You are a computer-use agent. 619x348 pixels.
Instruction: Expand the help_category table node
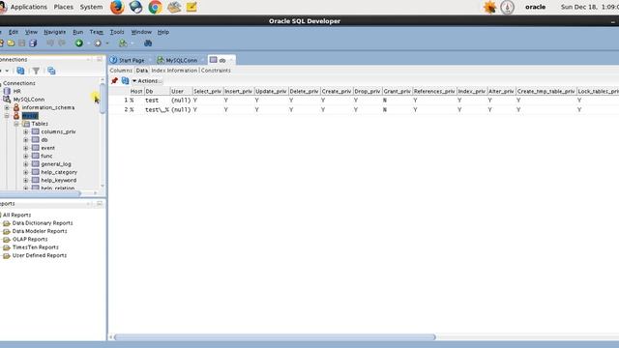point(26,172)
